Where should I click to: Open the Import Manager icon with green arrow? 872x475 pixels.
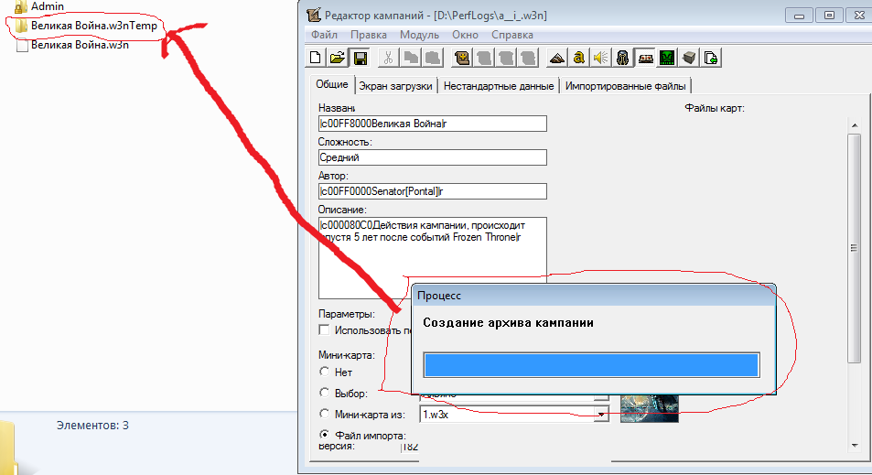(x=711, y=58)
